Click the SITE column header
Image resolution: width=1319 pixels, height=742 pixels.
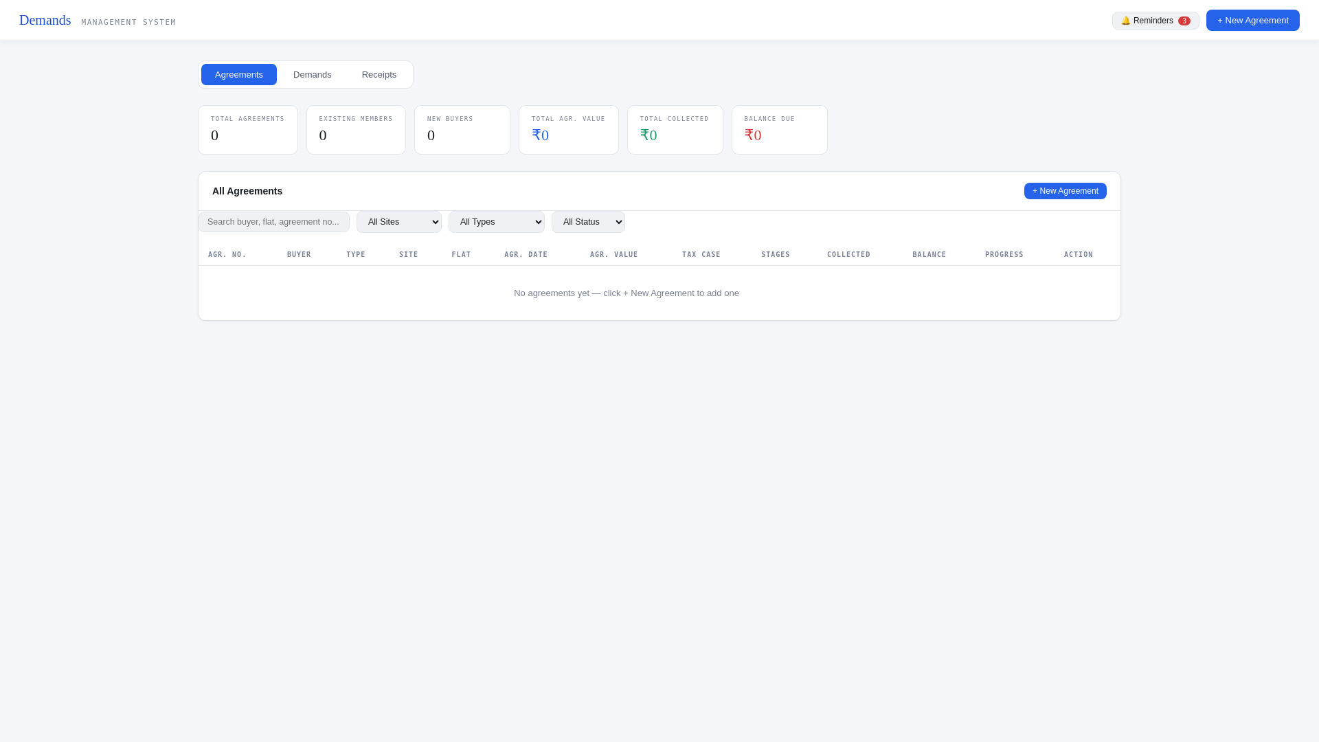[x=409, y=255]
